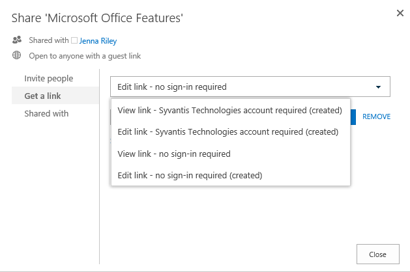
Task: Click the REMOVE link
Action: click(376, 116)
